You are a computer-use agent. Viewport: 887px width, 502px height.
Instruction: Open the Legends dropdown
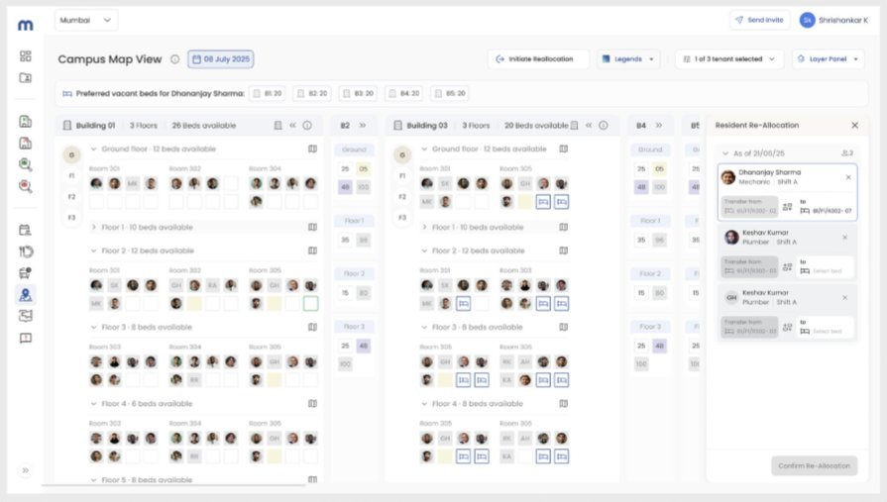pyautogui.click(x=628, y=58)
